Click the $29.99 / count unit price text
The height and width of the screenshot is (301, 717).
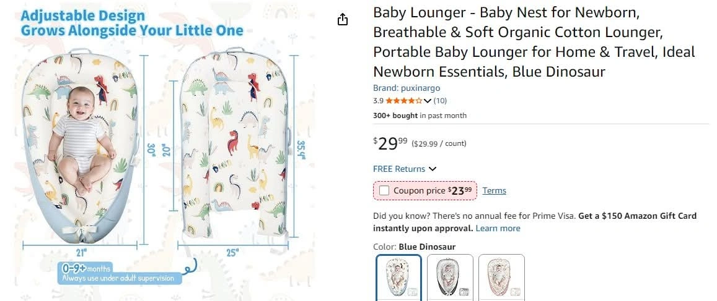pos(439,144)
